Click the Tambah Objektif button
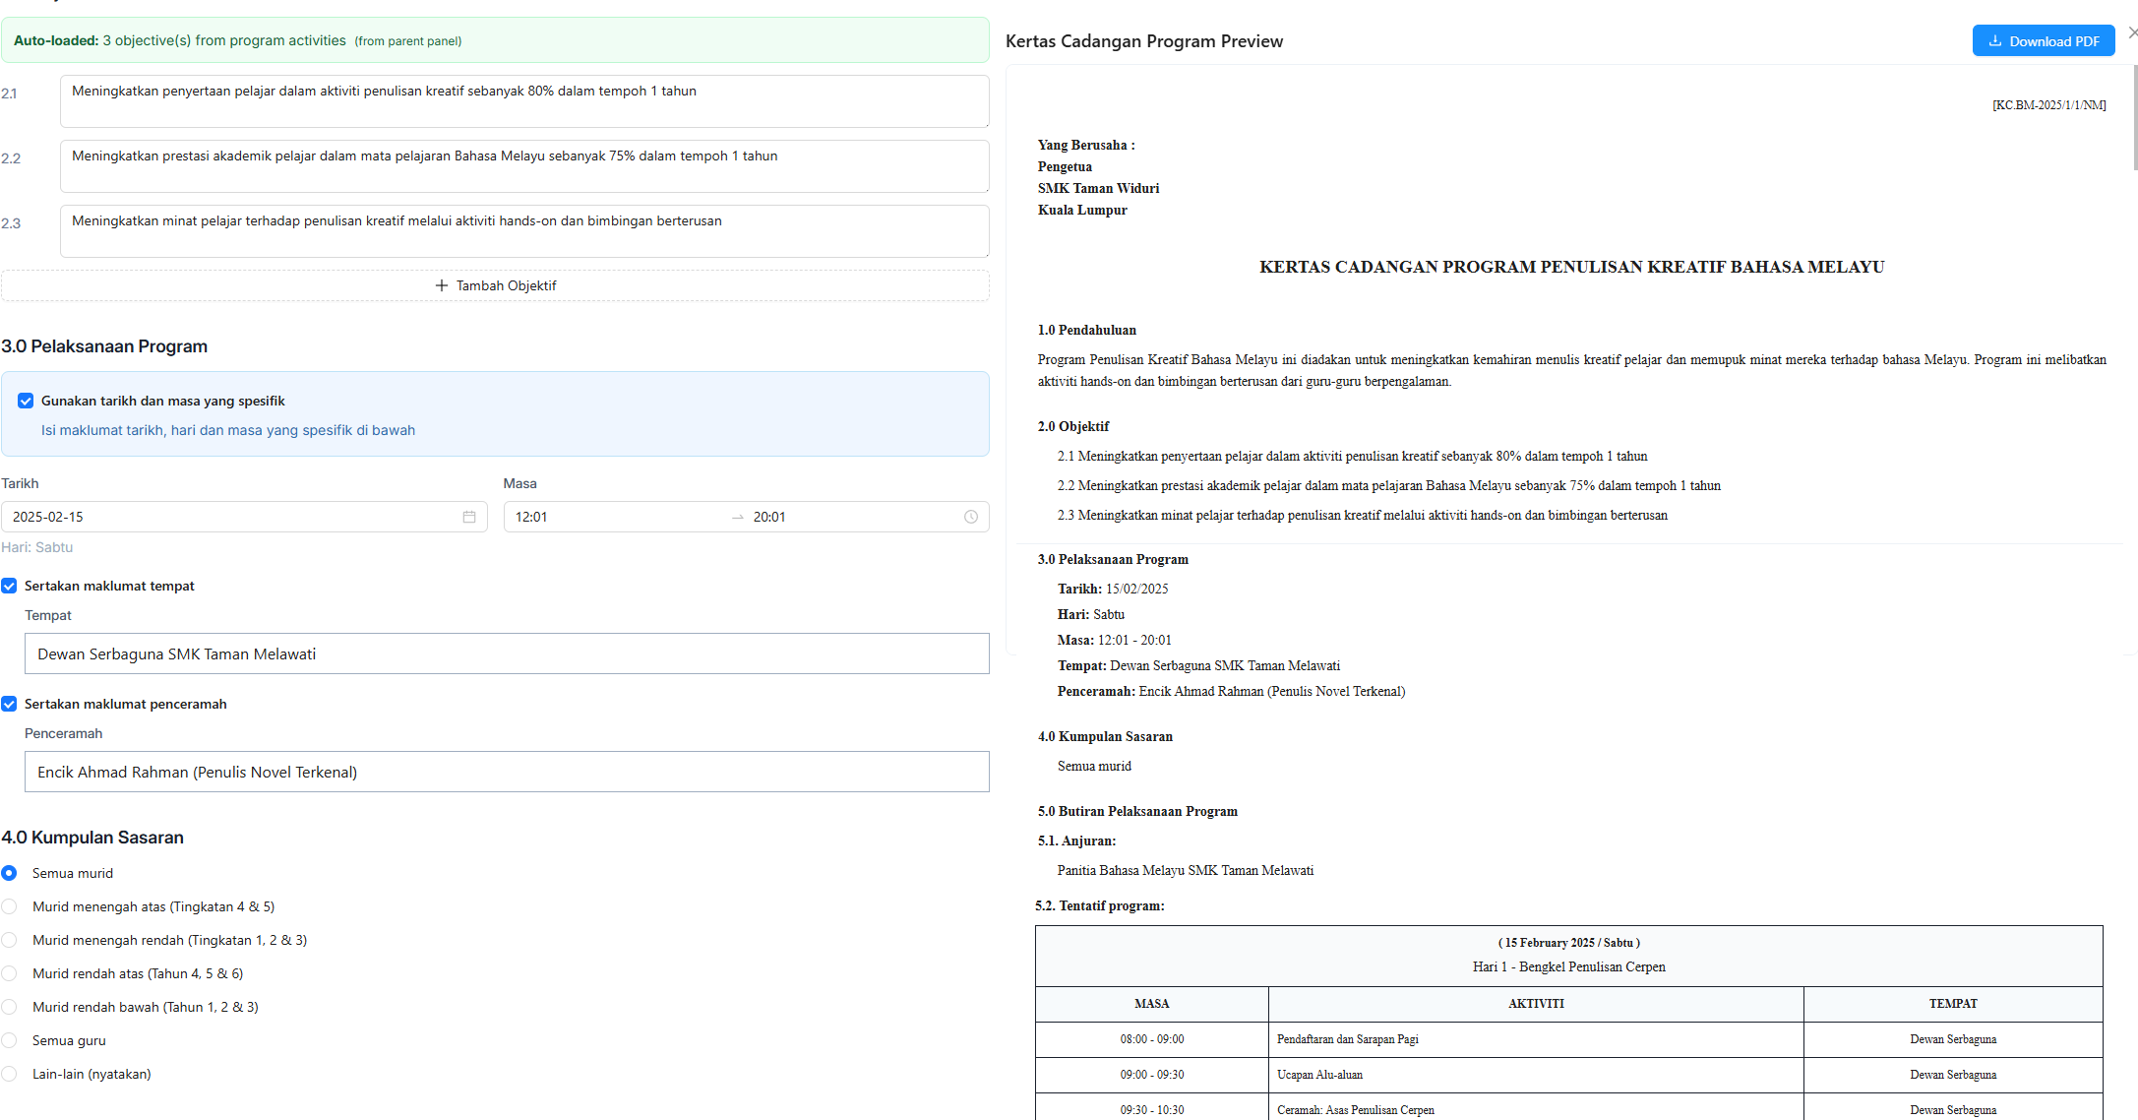This screenshot has width=2138, height=1120. coord(495,285)
